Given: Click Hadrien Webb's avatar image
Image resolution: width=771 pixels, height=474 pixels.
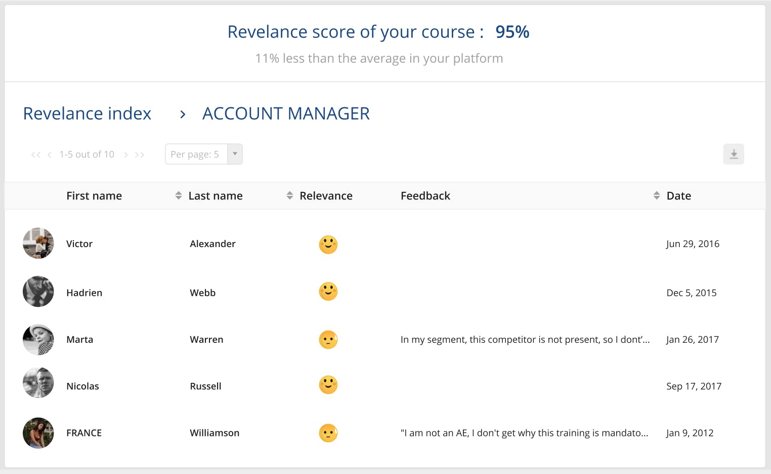Looking at the screenshot, I should click(38, 292).
